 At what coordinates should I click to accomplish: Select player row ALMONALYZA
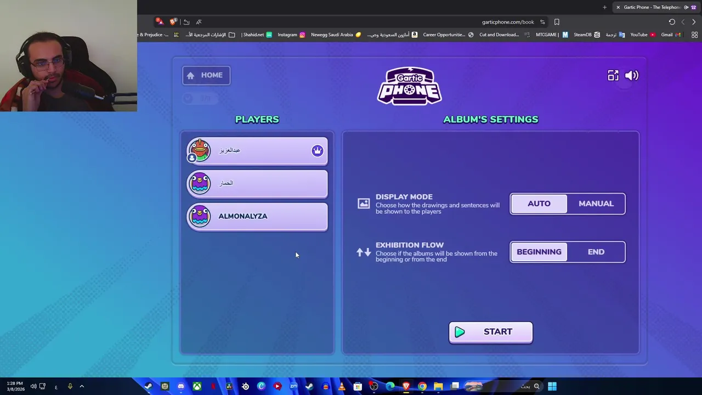pos(257,216)
